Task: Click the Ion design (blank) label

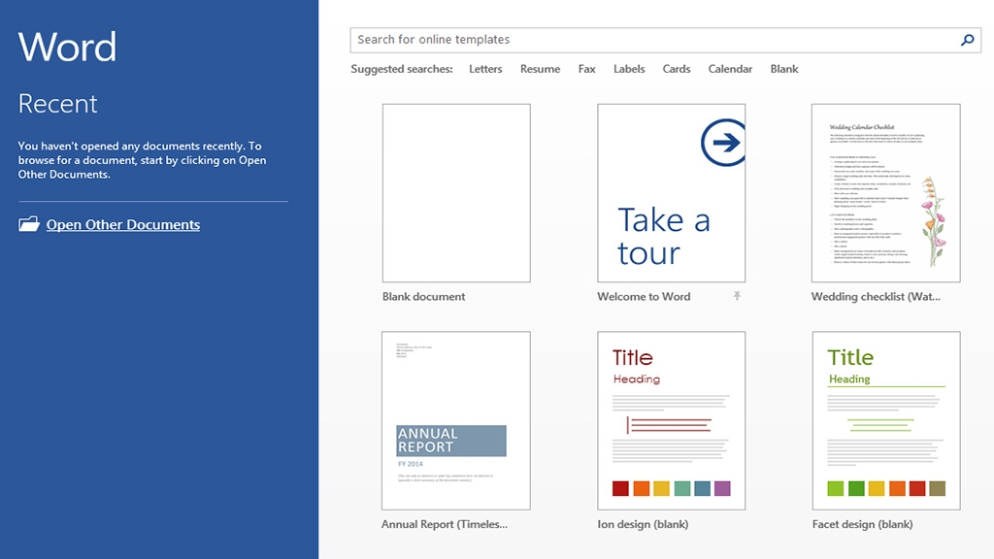Action: click(x=643, y=524)
